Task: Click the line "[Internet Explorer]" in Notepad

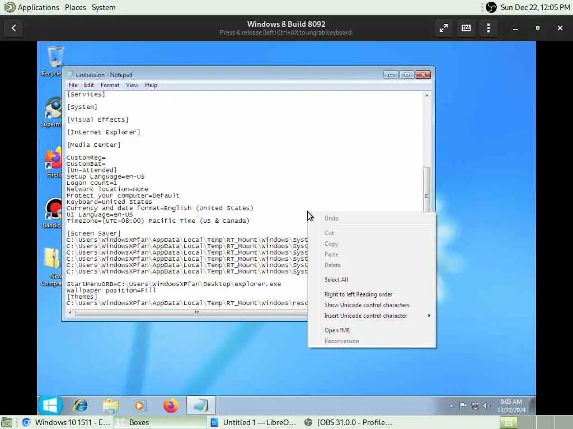Action: click(104, 132)
